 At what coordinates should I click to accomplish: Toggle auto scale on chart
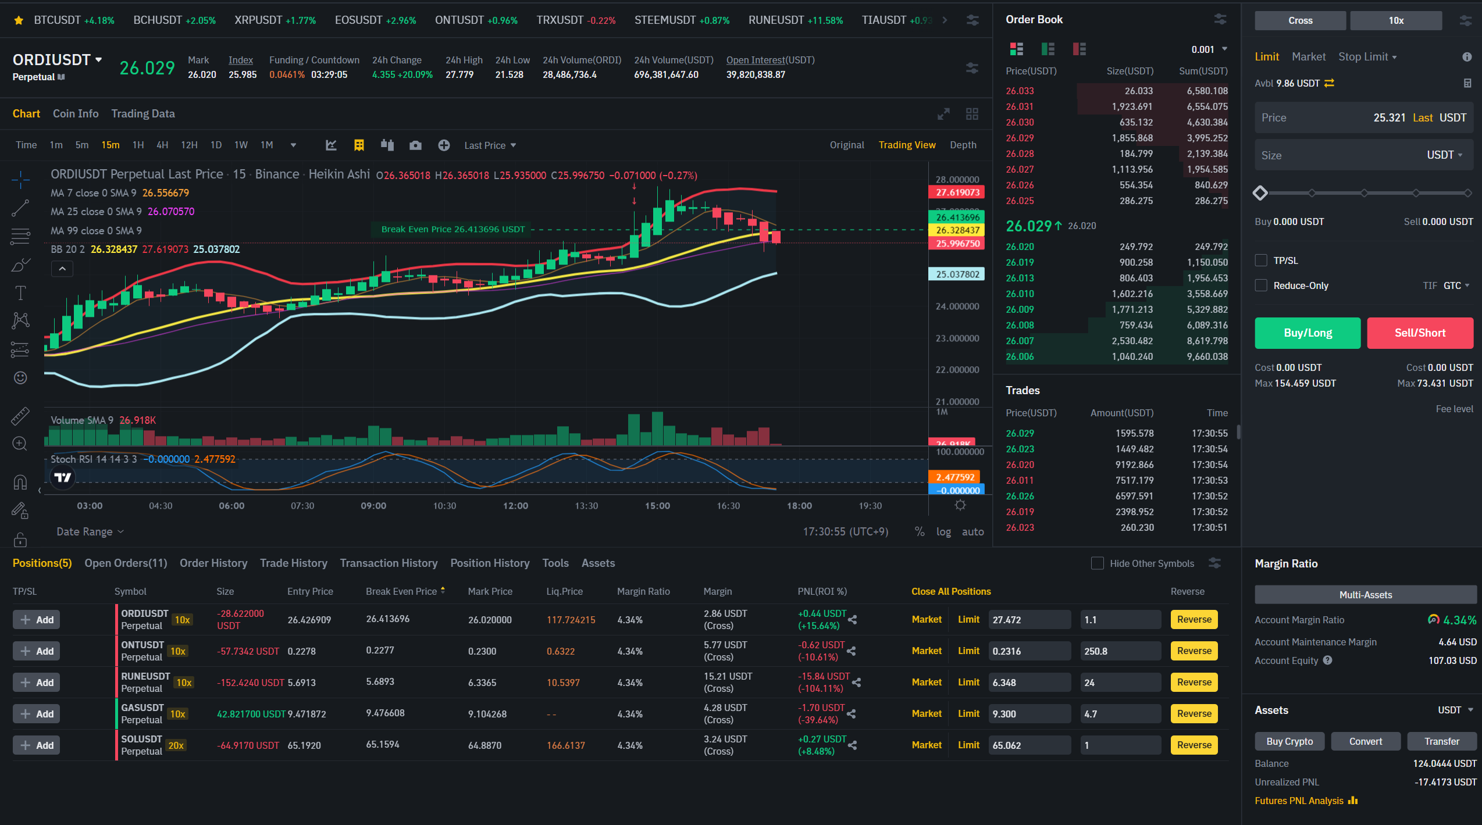(972, 531)
